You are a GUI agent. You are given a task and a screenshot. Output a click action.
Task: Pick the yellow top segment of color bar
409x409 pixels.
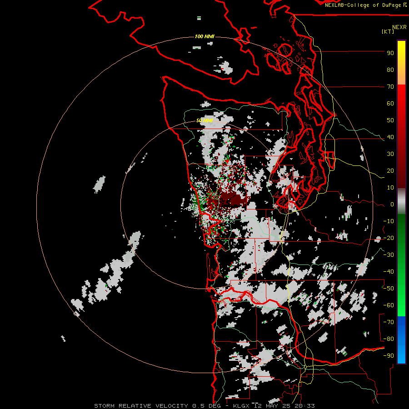[401, 63]
